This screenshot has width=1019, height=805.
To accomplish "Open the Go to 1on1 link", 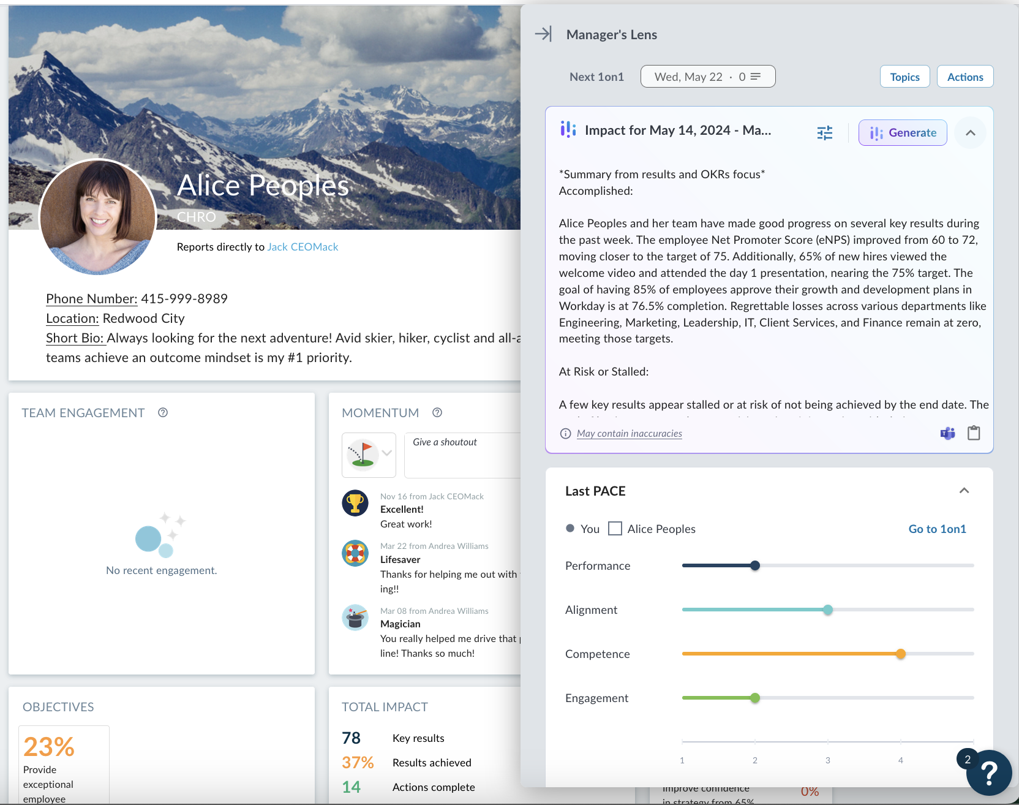I will point(937,529).
